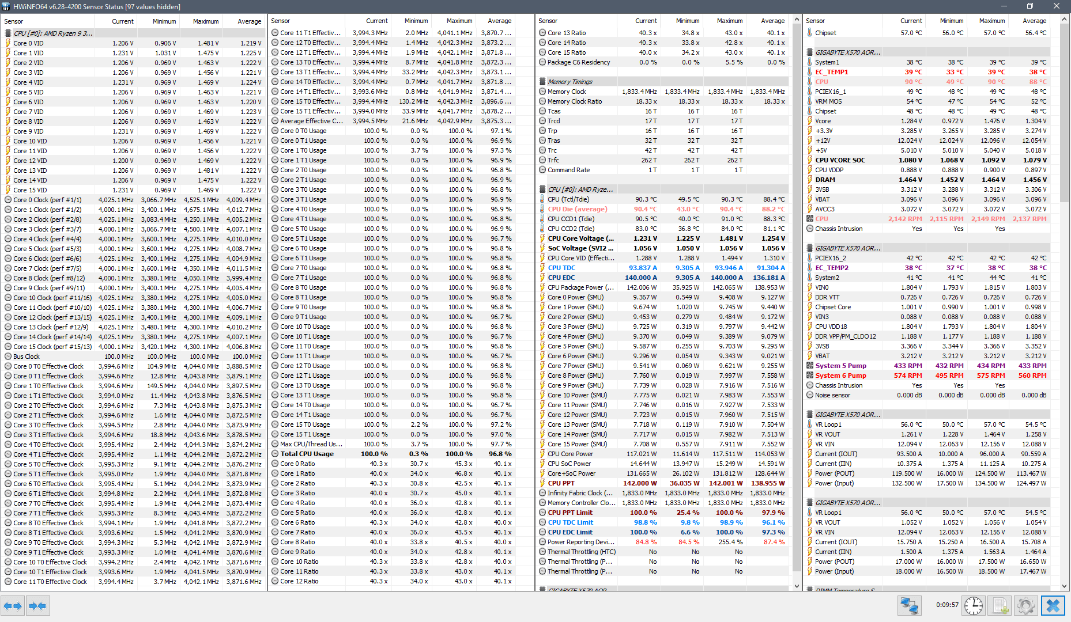The image size is (1071, 622).
Task: Open sensor settings with the gear icon
Action: 1026,606
